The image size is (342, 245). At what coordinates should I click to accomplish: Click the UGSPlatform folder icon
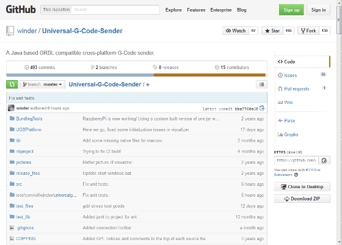[12, 130]
